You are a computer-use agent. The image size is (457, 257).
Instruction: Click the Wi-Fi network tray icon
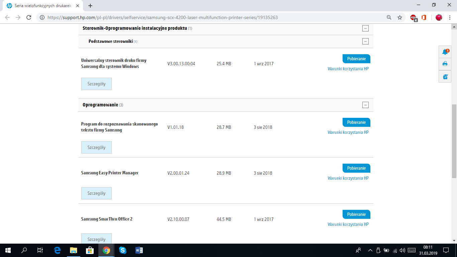pos(395,250)
